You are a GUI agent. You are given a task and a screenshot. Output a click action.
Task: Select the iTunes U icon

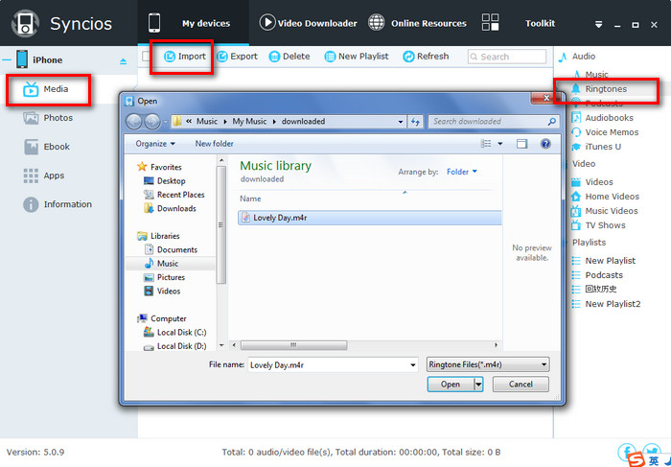(x=576, y=147)
